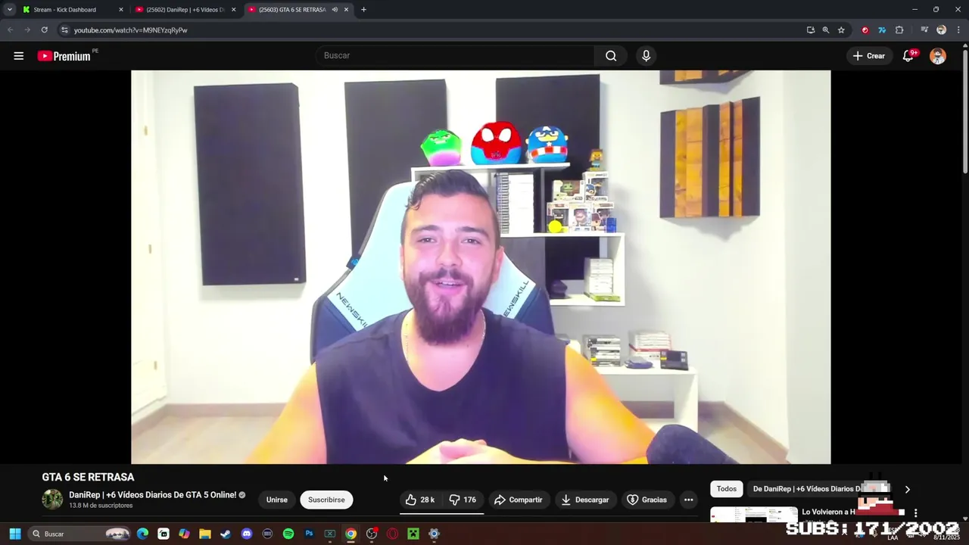The image size is (969, 545).
Task: Open the Minecraft creeper icon on taskbar
Action: [413, 534]
